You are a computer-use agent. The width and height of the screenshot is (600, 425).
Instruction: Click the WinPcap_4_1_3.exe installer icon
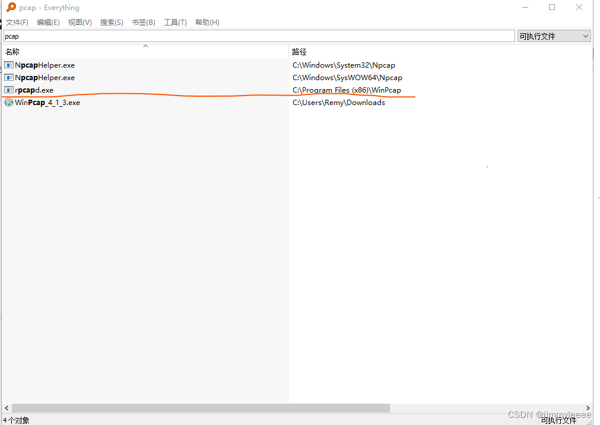(x=9, y=102)
